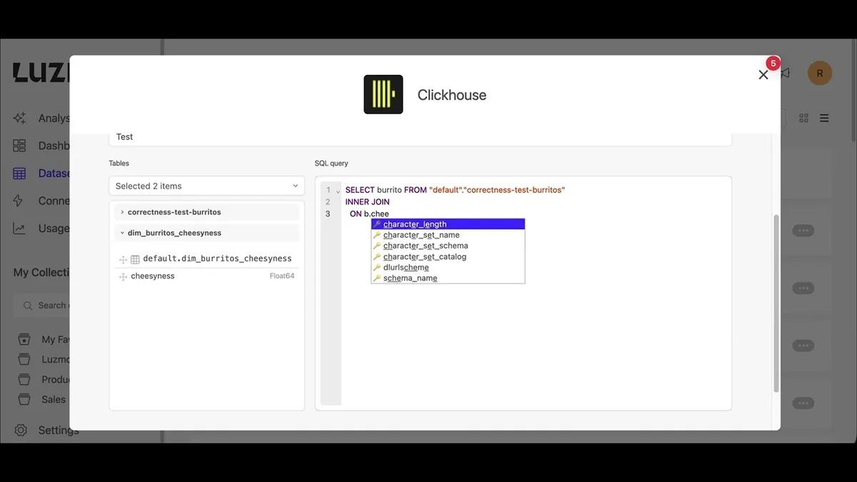Open the third '...' options button in background list

(803, 346)
